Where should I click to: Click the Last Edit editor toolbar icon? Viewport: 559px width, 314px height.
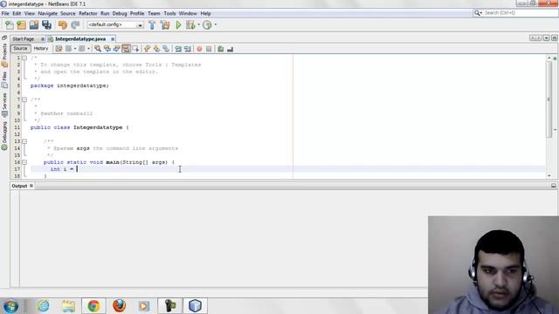[59, 49]
